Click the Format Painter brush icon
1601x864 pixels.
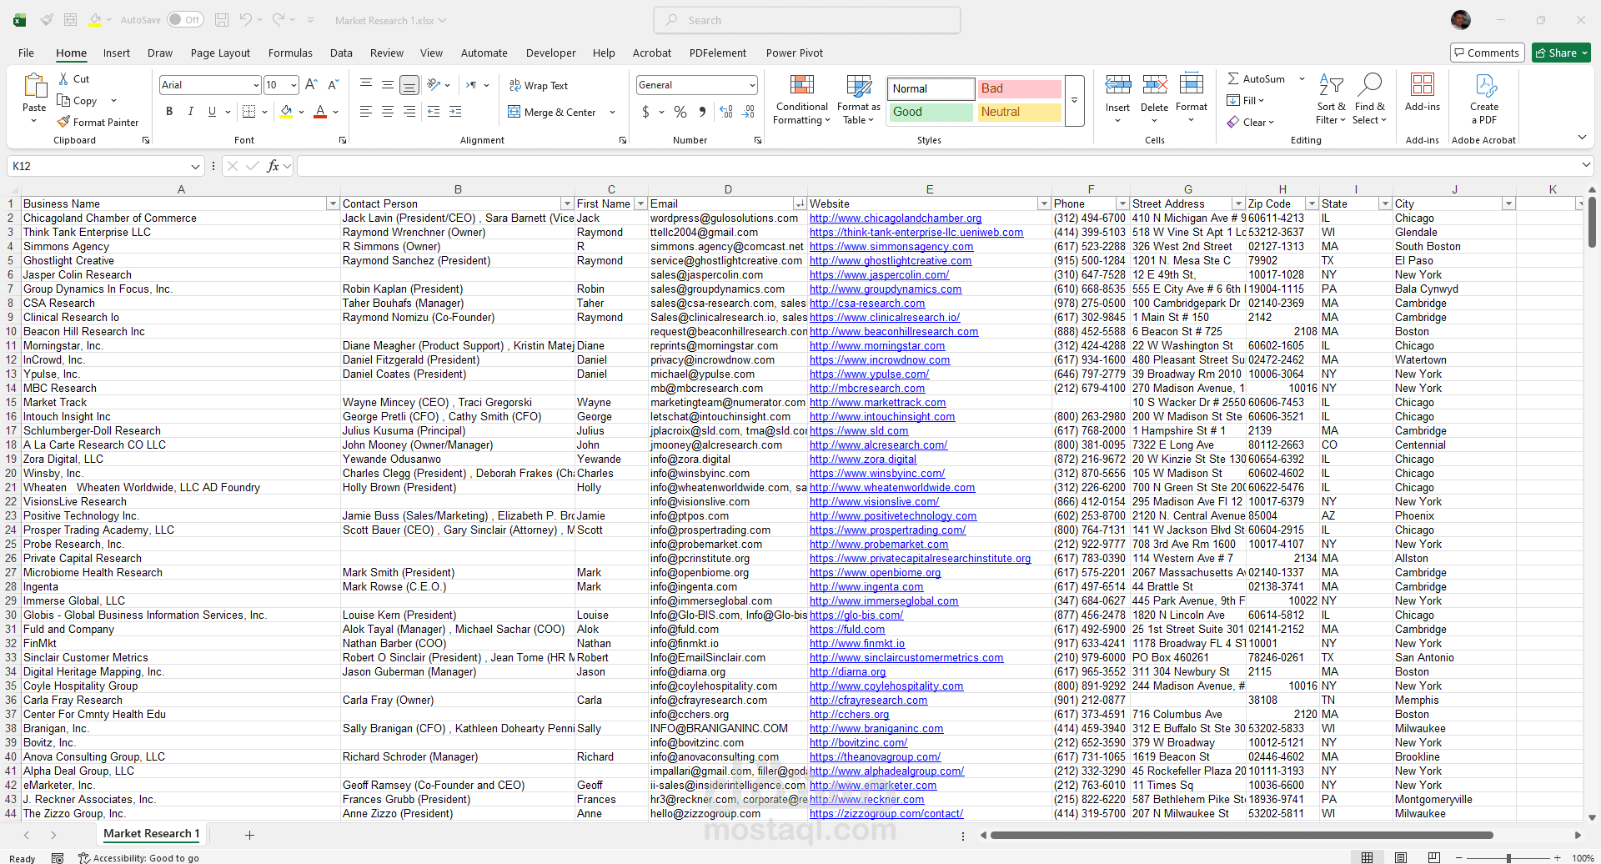[63, 122]
